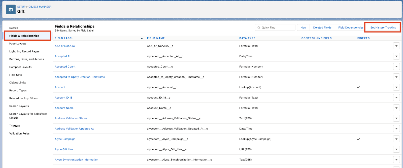
Task: Open the Triggers section
Action: [x=14, y=126]
